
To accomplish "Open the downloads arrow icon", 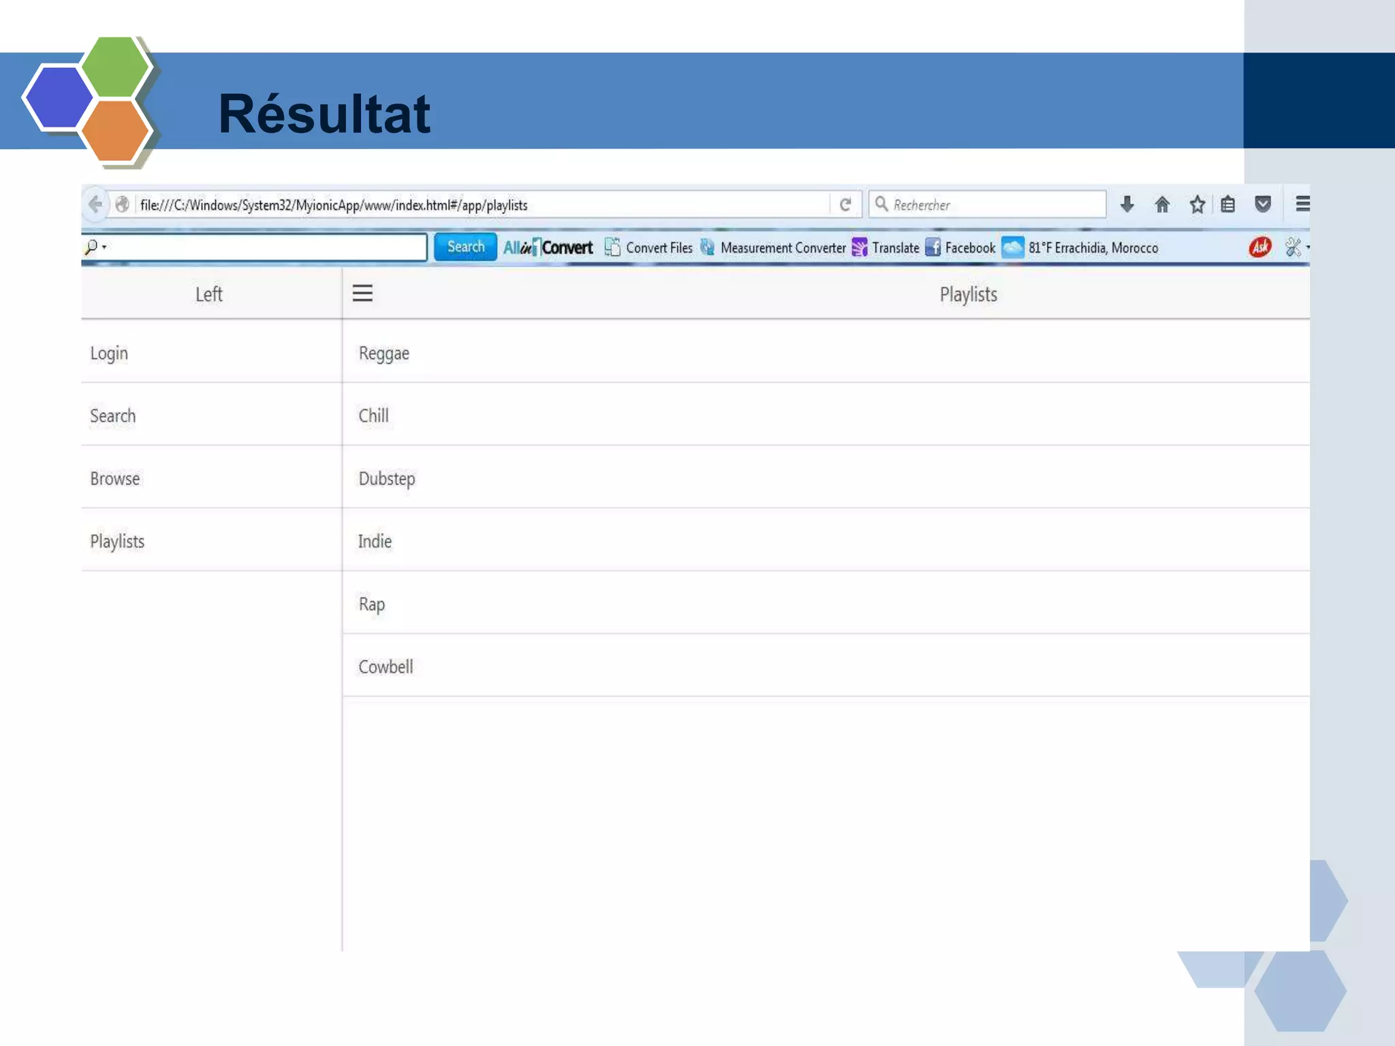I will pyautogui.click(x=1127, y=204).
